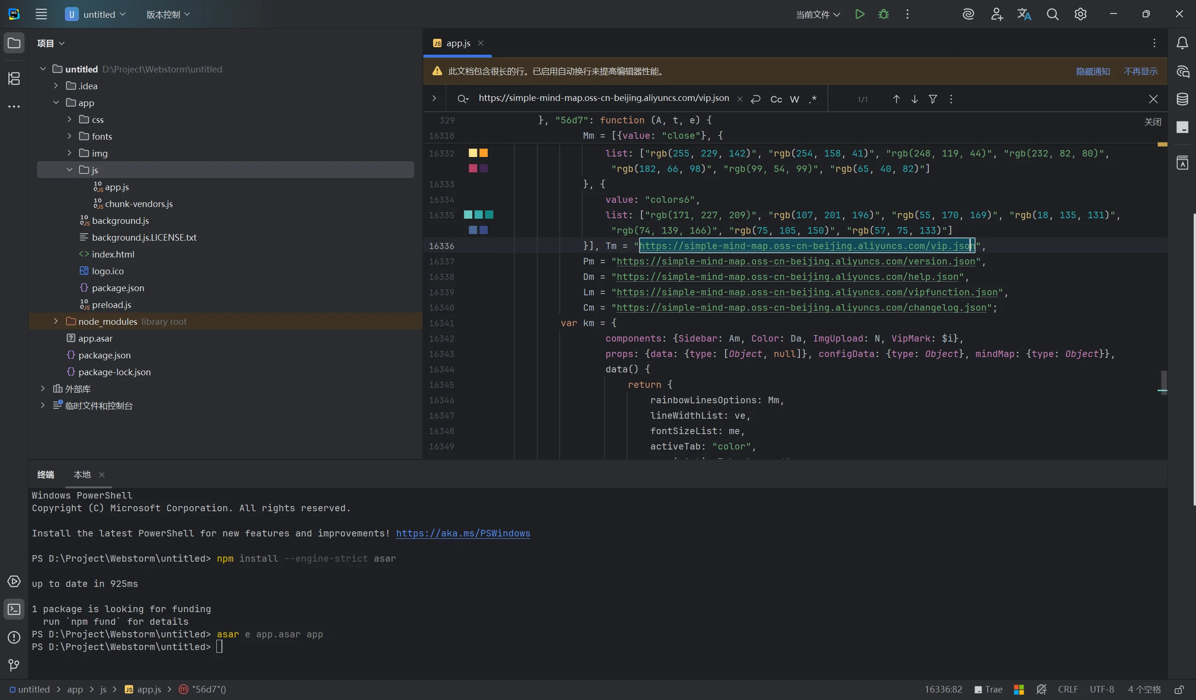Screen dimensions: 1196x700
Task: Open the 当前文件 run configuration dropdown
Action: (x=818, y=14)
